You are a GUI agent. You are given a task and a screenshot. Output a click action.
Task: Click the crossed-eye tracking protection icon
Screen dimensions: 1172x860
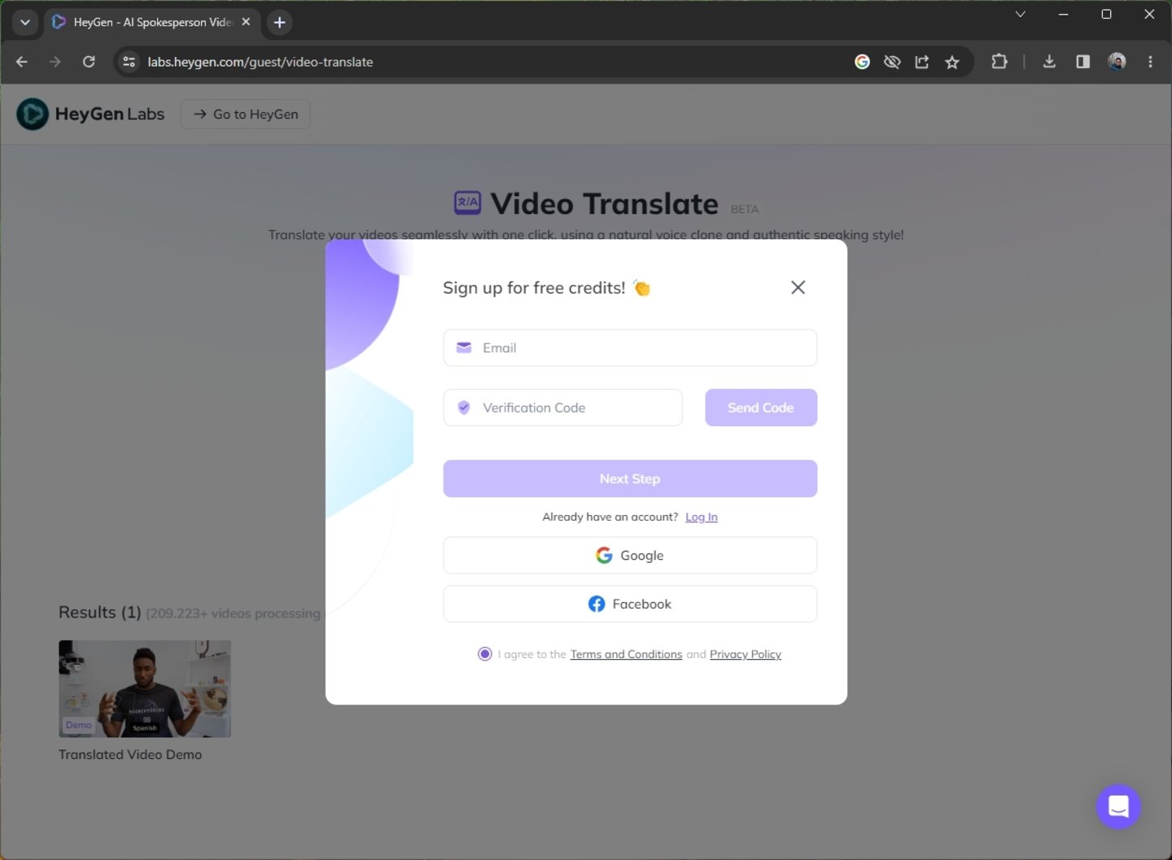tap(892, 62)
